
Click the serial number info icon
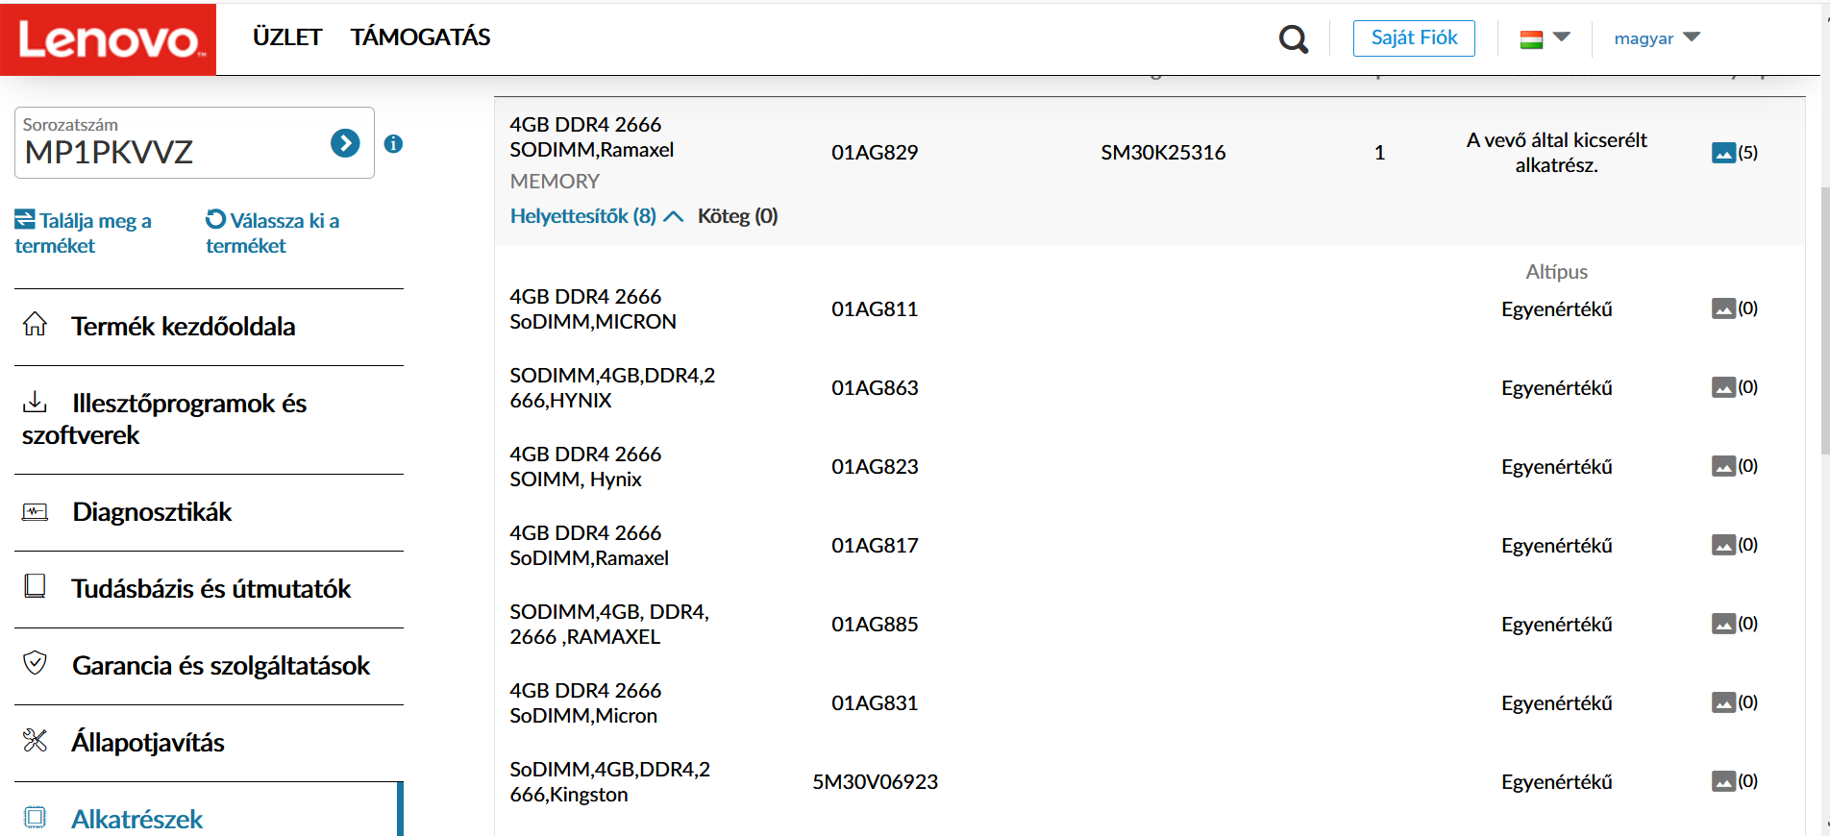393,143
